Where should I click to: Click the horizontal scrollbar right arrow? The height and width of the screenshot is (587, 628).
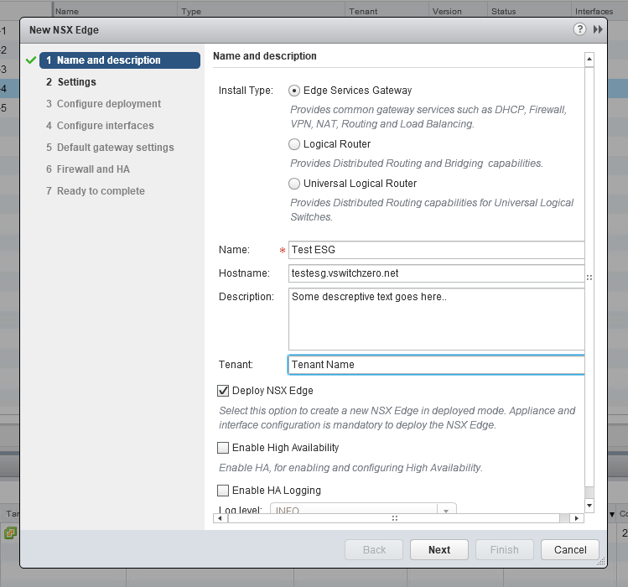point(576,518)
